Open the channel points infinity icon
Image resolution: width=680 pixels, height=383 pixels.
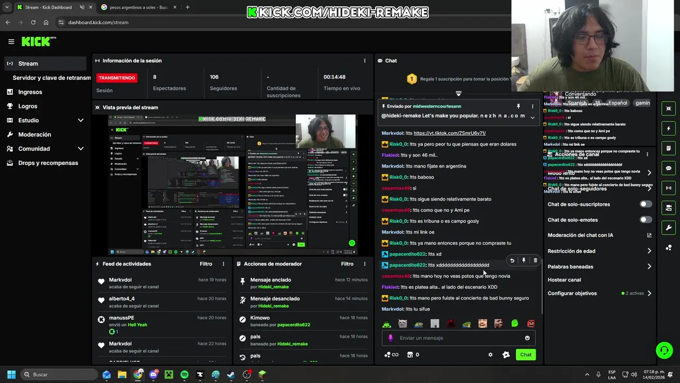click(392, 355)
